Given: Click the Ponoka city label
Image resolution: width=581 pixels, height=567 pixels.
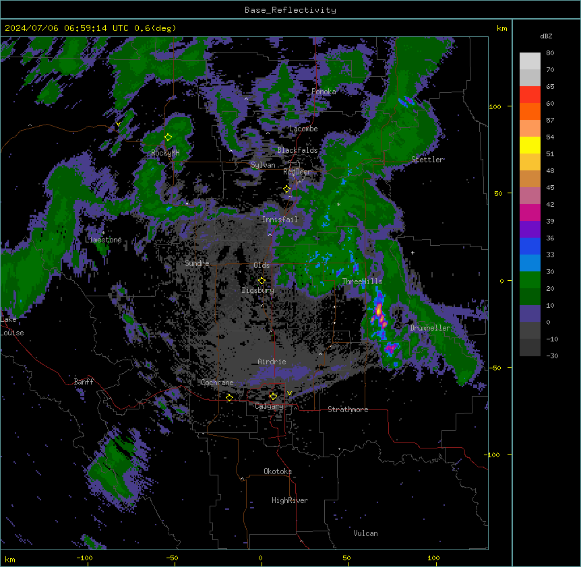Looking at the screenshot, I should [x=324, y=92].
